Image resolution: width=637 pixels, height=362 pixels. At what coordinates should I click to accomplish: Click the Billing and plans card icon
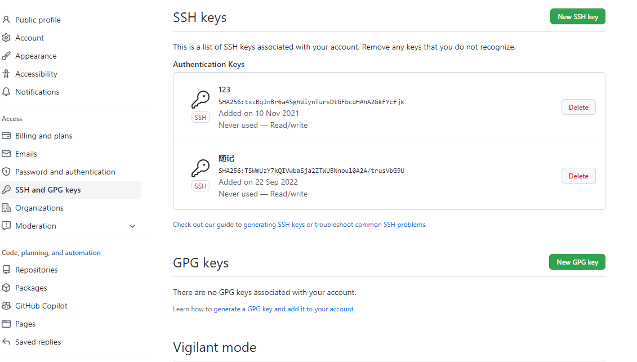(6, 136)
